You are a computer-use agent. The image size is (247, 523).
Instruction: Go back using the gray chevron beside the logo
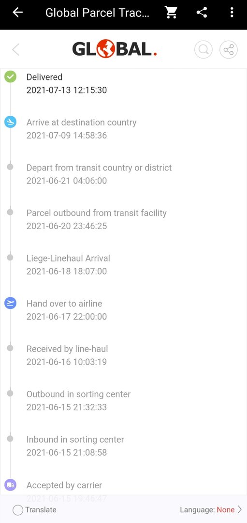pos(15,50)
